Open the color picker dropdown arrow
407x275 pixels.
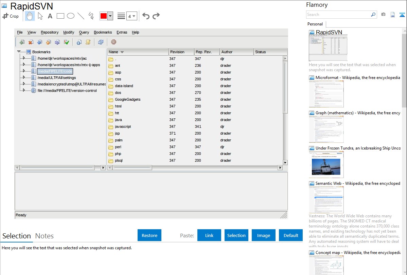110,16
